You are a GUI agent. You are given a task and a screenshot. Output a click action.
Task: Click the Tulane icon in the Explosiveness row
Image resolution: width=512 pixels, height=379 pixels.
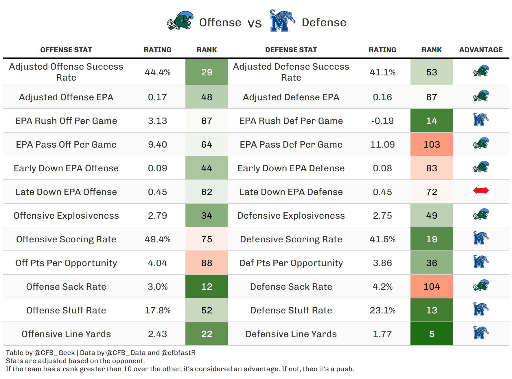(x=481, y=214)
